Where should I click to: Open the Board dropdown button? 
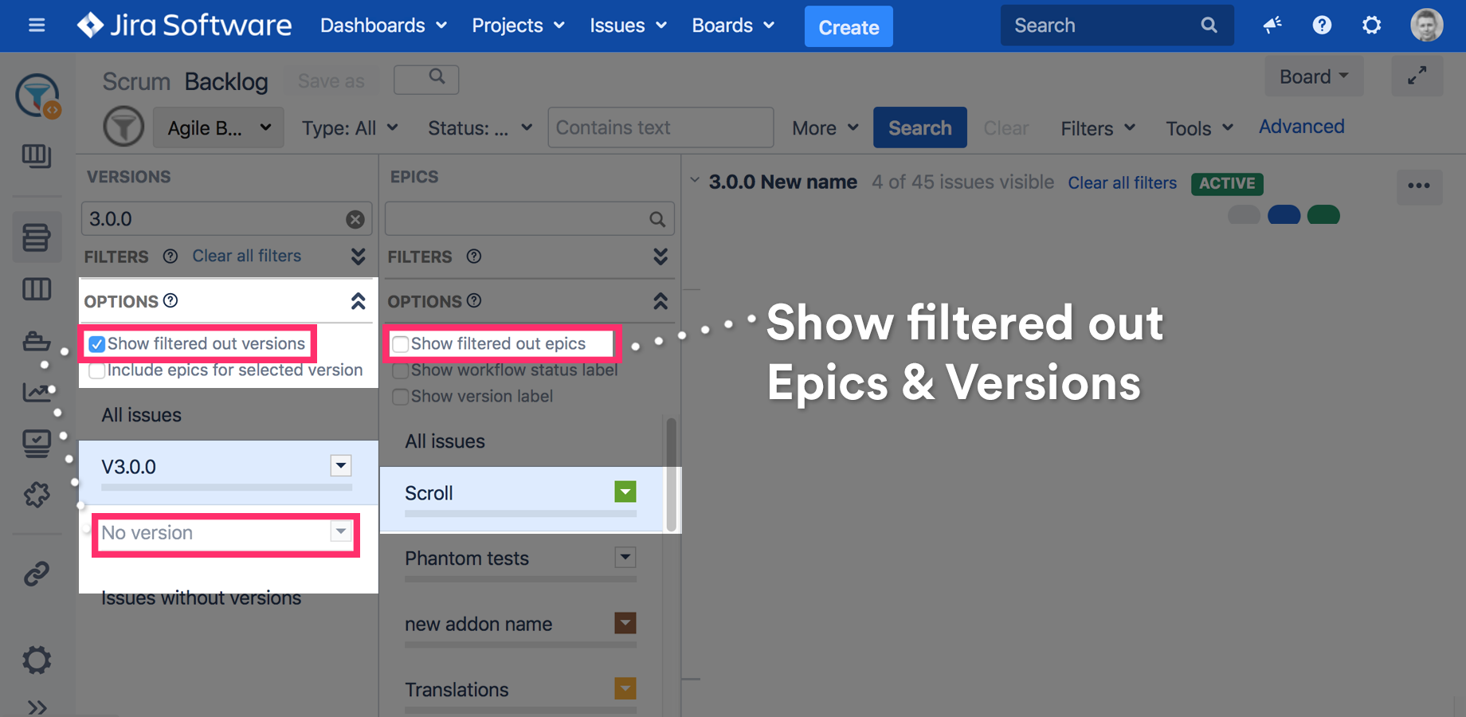[1313, 76]
